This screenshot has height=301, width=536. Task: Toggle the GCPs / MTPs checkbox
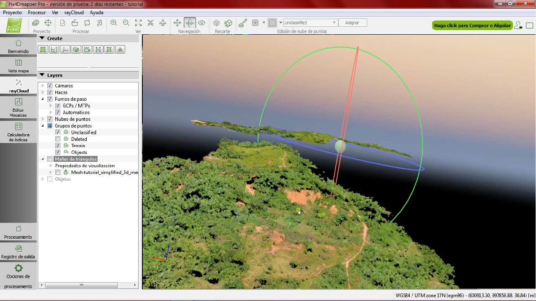pyautogui.click(x=58, y=106)
